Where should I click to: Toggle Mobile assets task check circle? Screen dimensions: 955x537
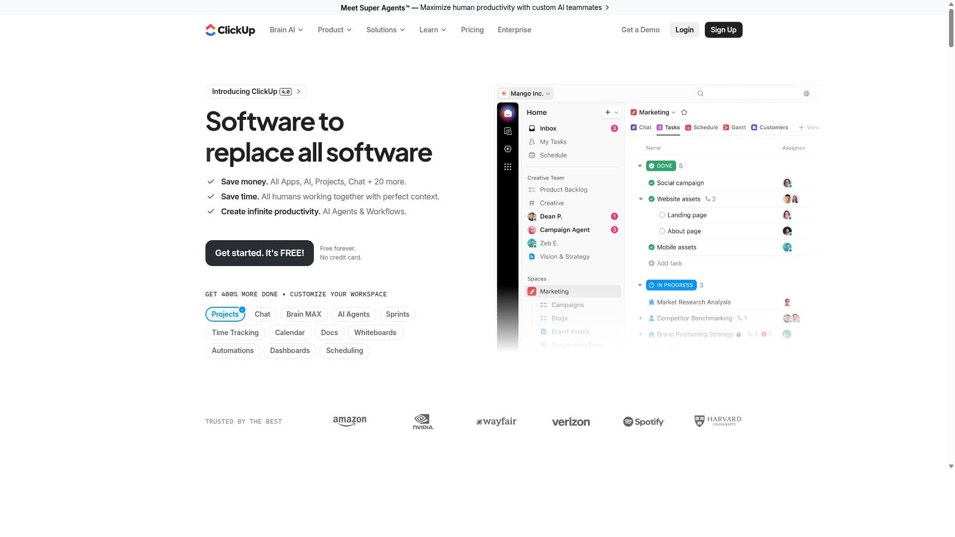[652, 247]
